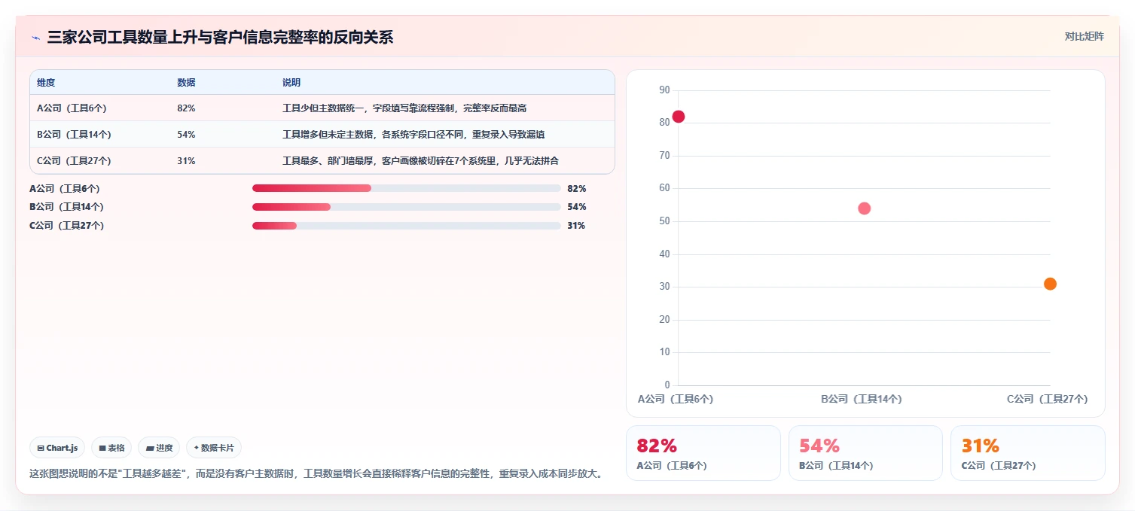The width and height of the screenshot is (1135, 511).
Task: Open the 82% A公司 data card
Action: coord(703,453)
